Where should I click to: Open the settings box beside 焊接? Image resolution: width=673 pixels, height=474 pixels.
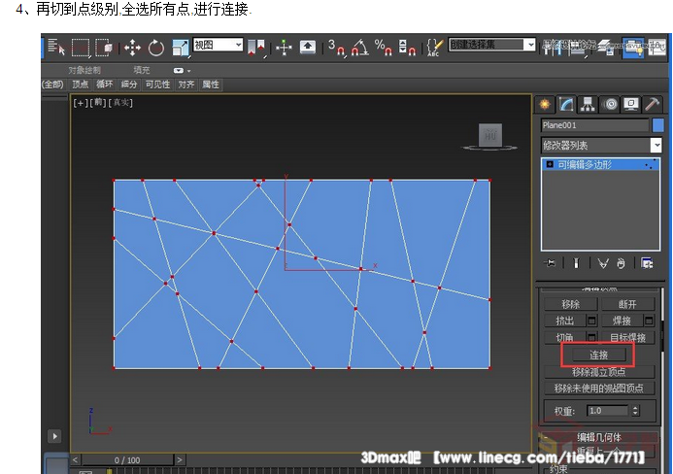pyautogui.click(x=649, y=321)
